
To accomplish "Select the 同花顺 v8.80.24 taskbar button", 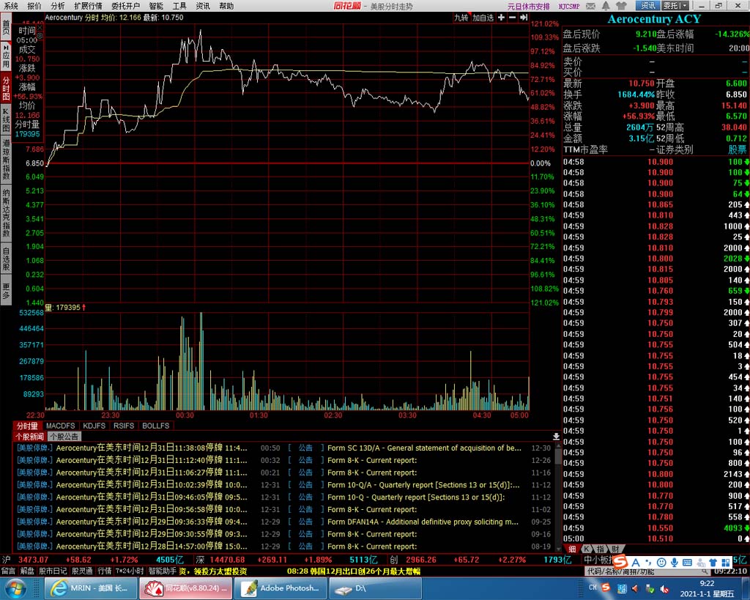I will [x=185, y=588].
